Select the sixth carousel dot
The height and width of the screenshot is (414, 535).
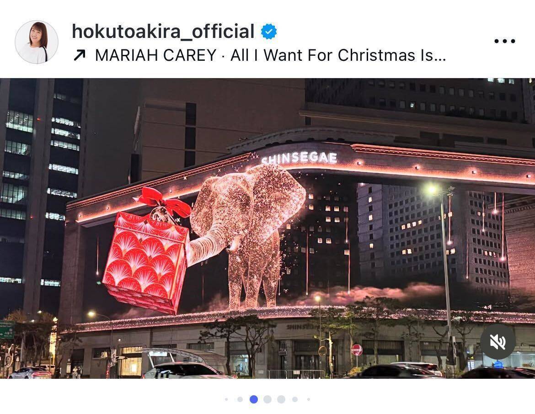click(295, 399)
